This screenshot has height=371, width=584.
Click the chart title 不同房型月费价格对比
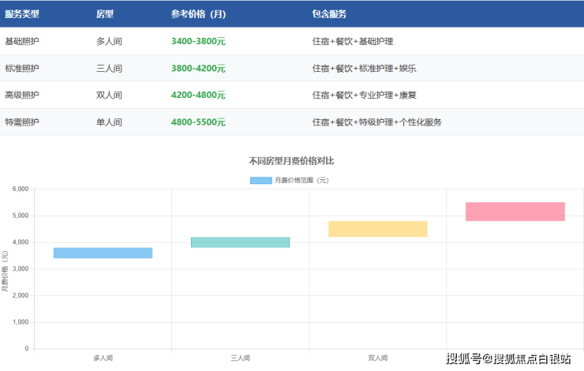click(x=291, y=161)
